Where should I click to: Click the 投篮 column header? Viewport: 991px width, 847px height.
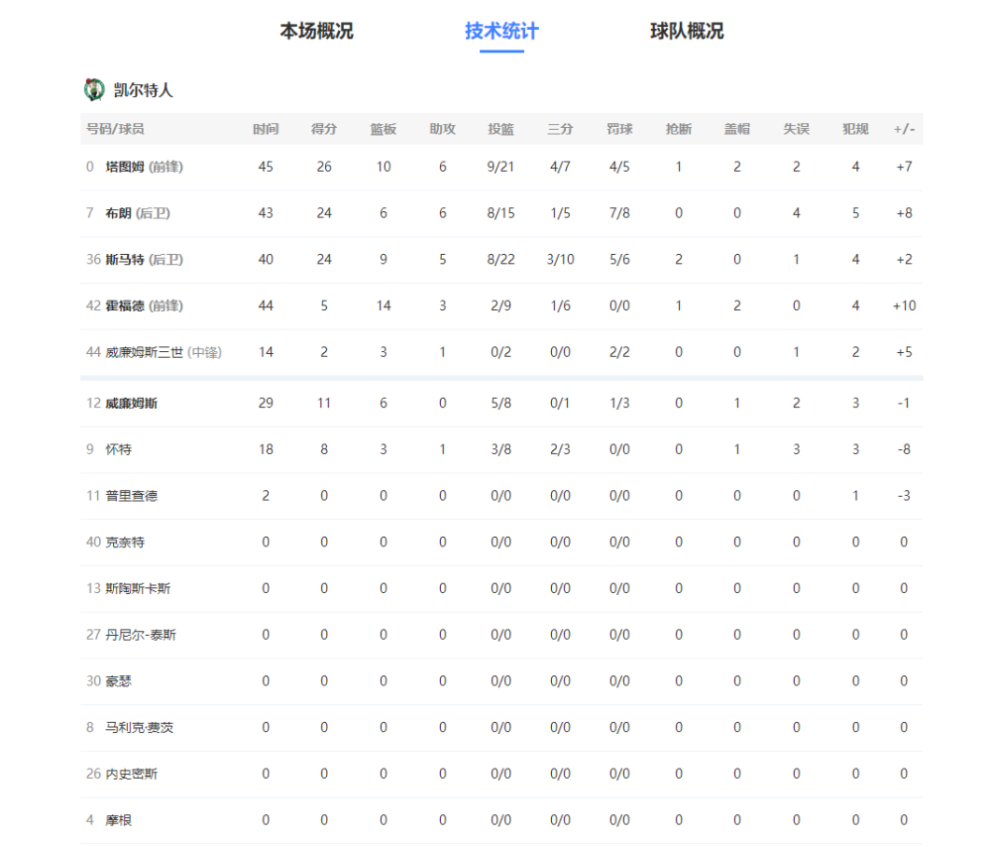click(500, 129)
